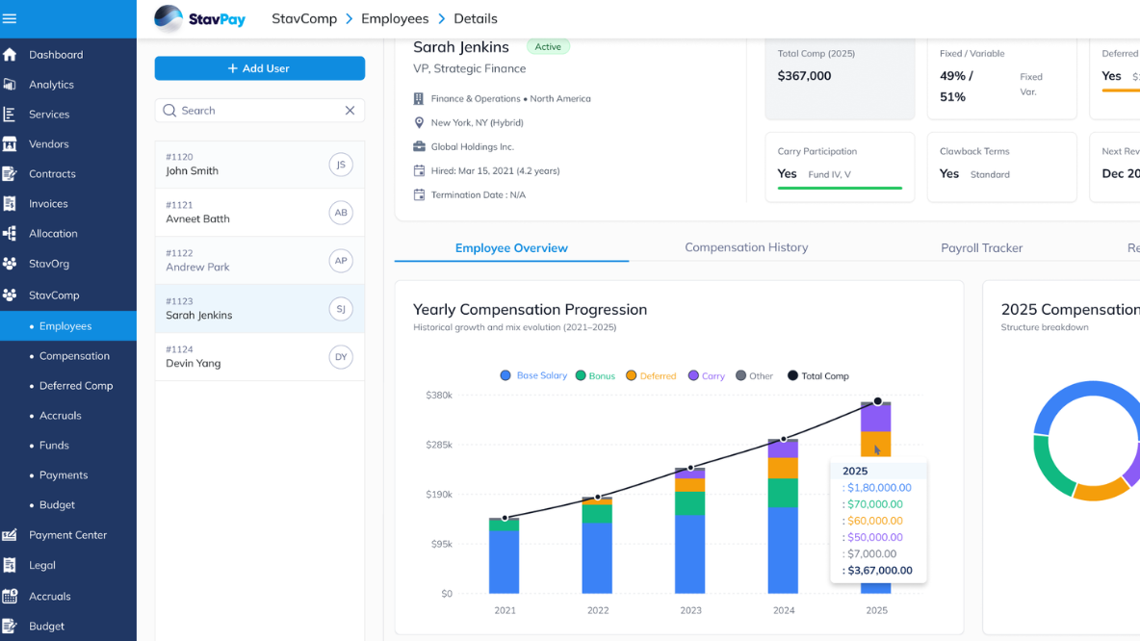This screenshot has width=1140, height=641.
Task: Open Dashboard home icon in sidebar
Action: pos(10,55)
